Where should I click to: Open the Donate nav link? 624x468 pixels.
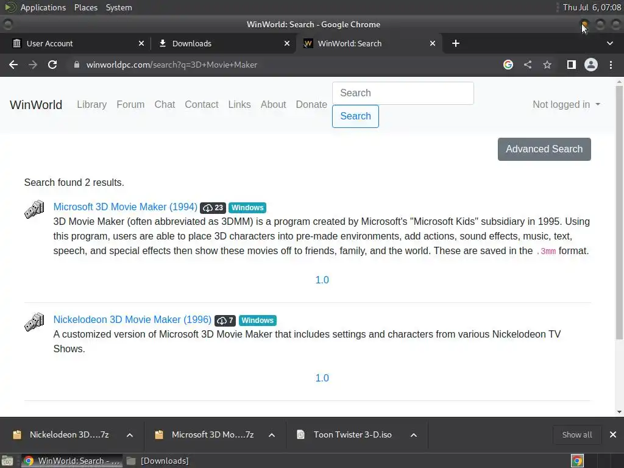[x=311, y=105]
